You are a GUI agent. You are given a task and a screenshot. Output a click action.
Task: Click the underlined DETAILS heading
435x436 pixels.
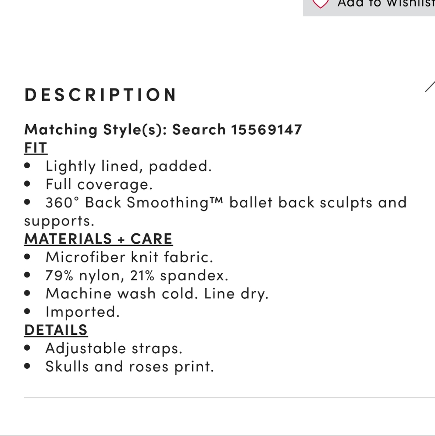[x=56, y=330]
